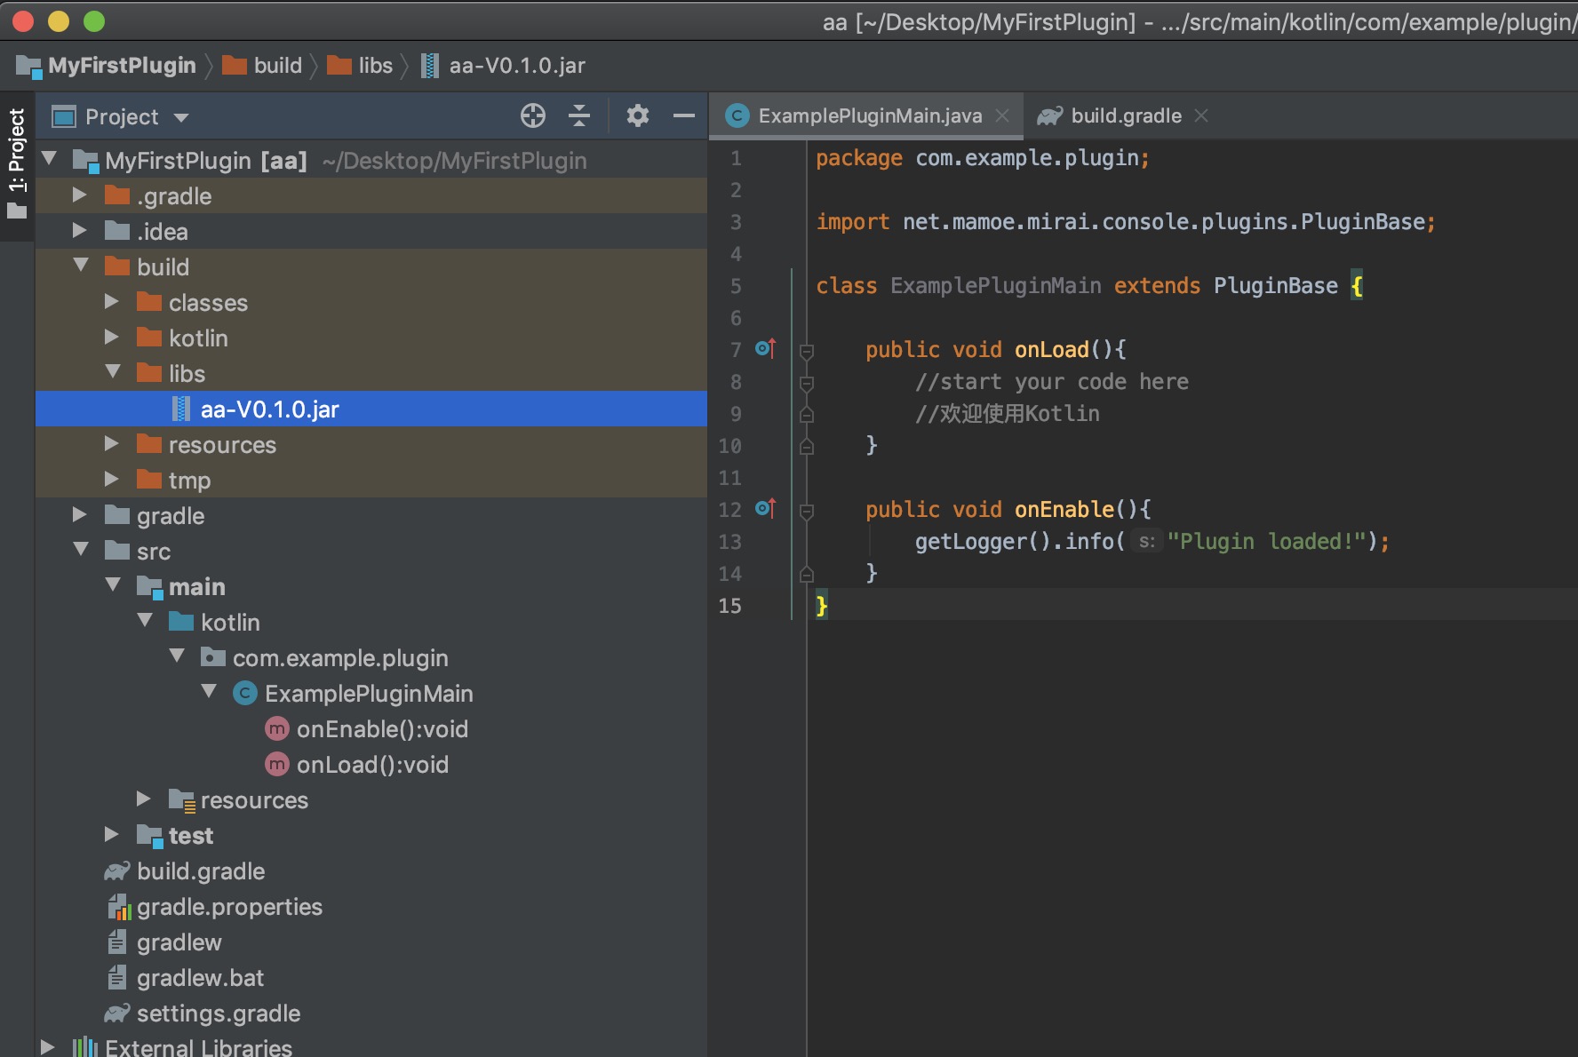The image size is (1578, 1057).
Task: Click override gutter icon beside onEnable line
Action: pyautogui.click(x=765, y=508)
